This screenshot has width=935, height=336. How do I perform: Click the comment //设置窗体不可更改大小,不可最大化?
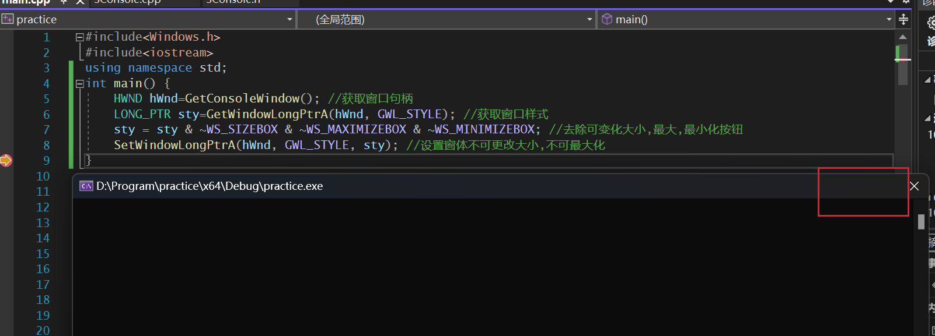coord(506,145)
